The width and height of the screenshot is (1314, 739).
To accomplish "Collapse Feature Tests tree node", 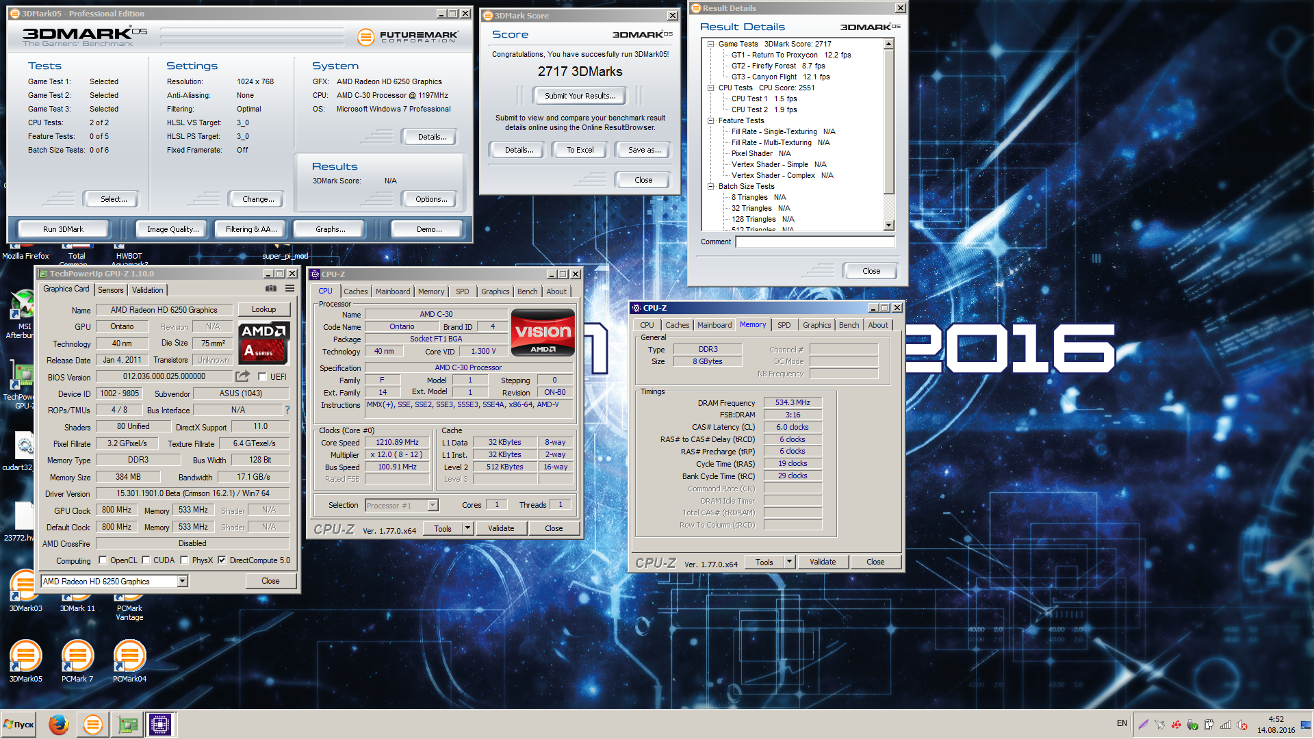I will click(710, 120).
